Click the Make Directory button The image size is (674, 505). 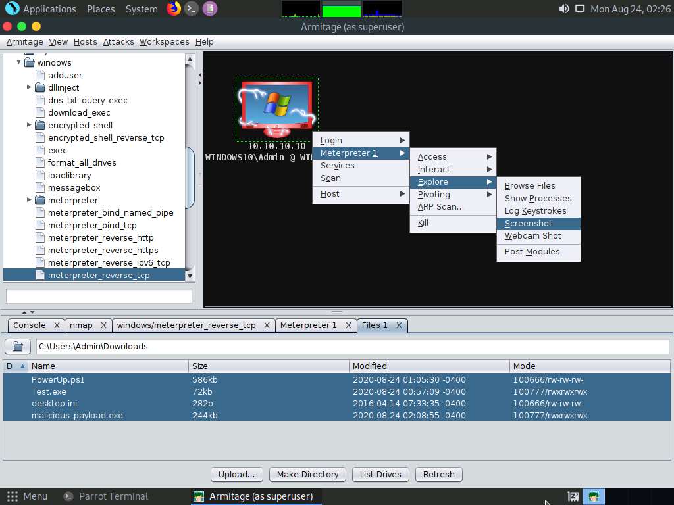coord(307,475)
